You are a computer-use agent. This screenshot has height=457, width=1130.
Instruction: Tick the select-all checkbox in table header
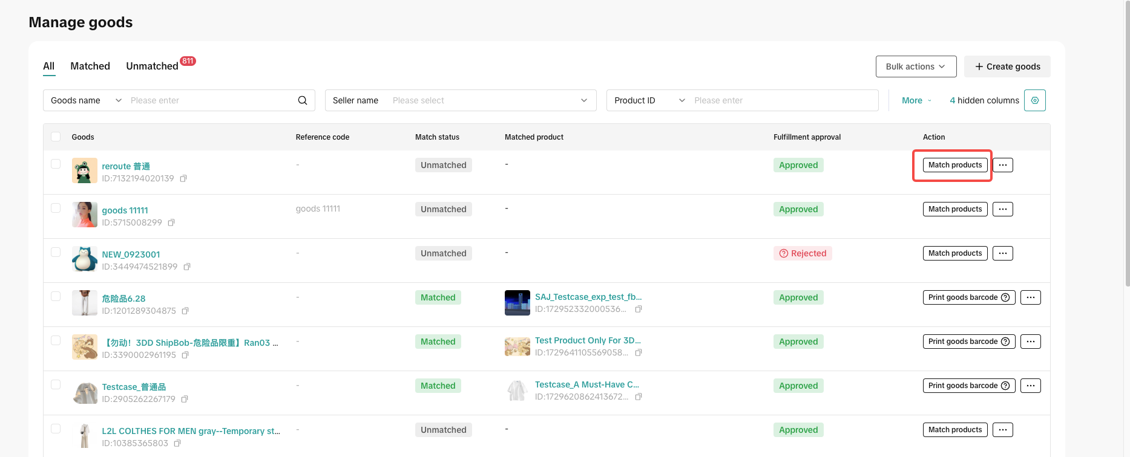(x=56, y=137)
